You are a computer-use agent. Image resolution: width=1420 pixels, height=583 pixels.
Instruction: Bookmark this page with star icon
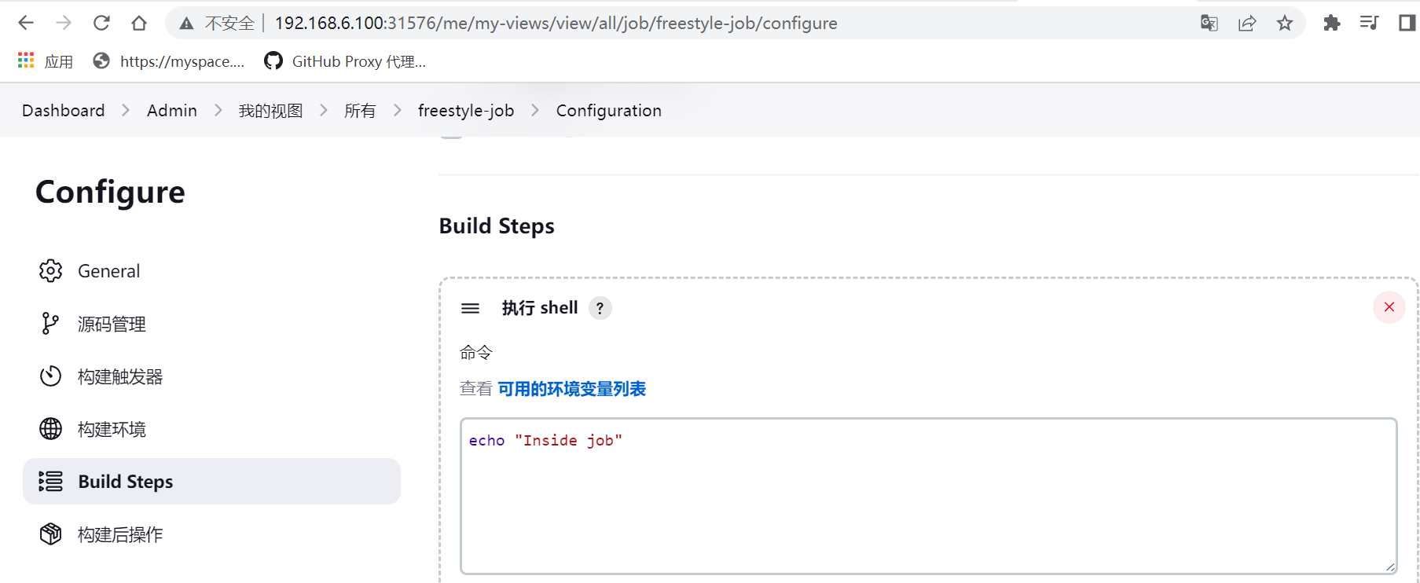(x=1285, y=23)
